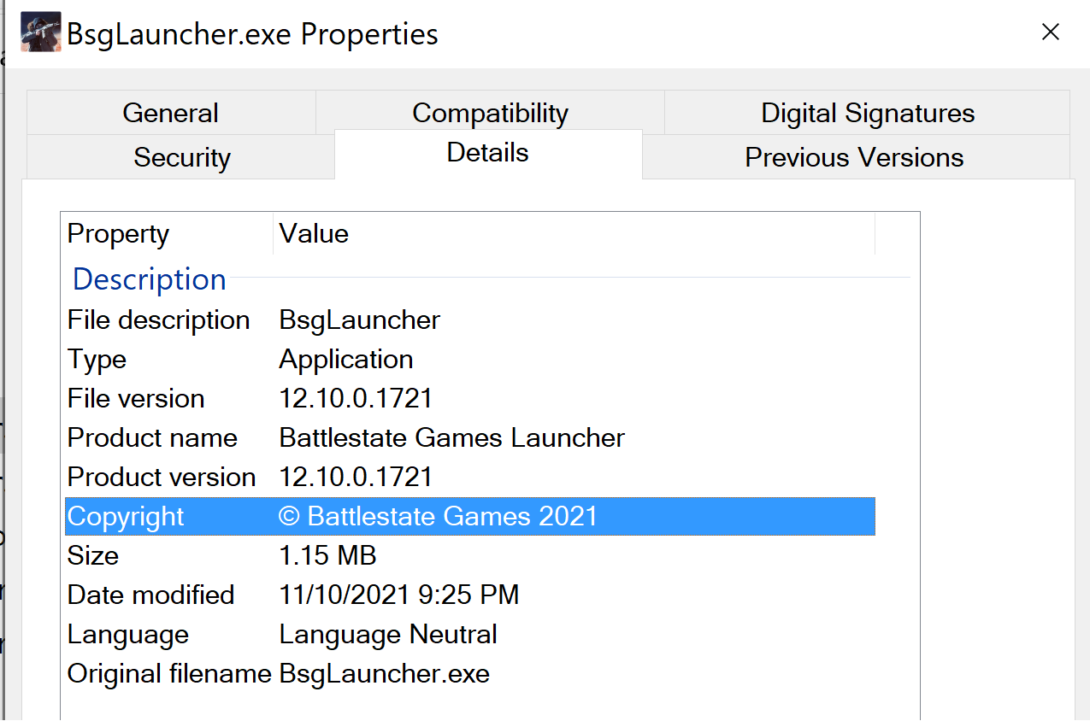Select the Details tab
This screenshot has width=1090, height=721.
click(488, 153)
